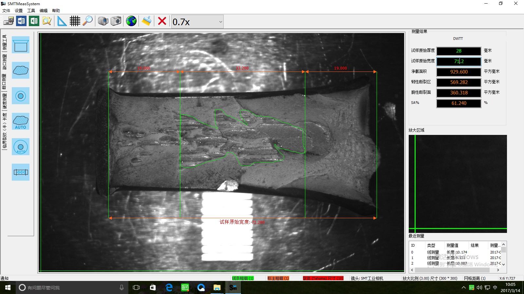Viewport: 524px width, 294px height.
Task: Select measurement row with 长度:9.131
Action: pyautogui.click(x=455, y=258)
